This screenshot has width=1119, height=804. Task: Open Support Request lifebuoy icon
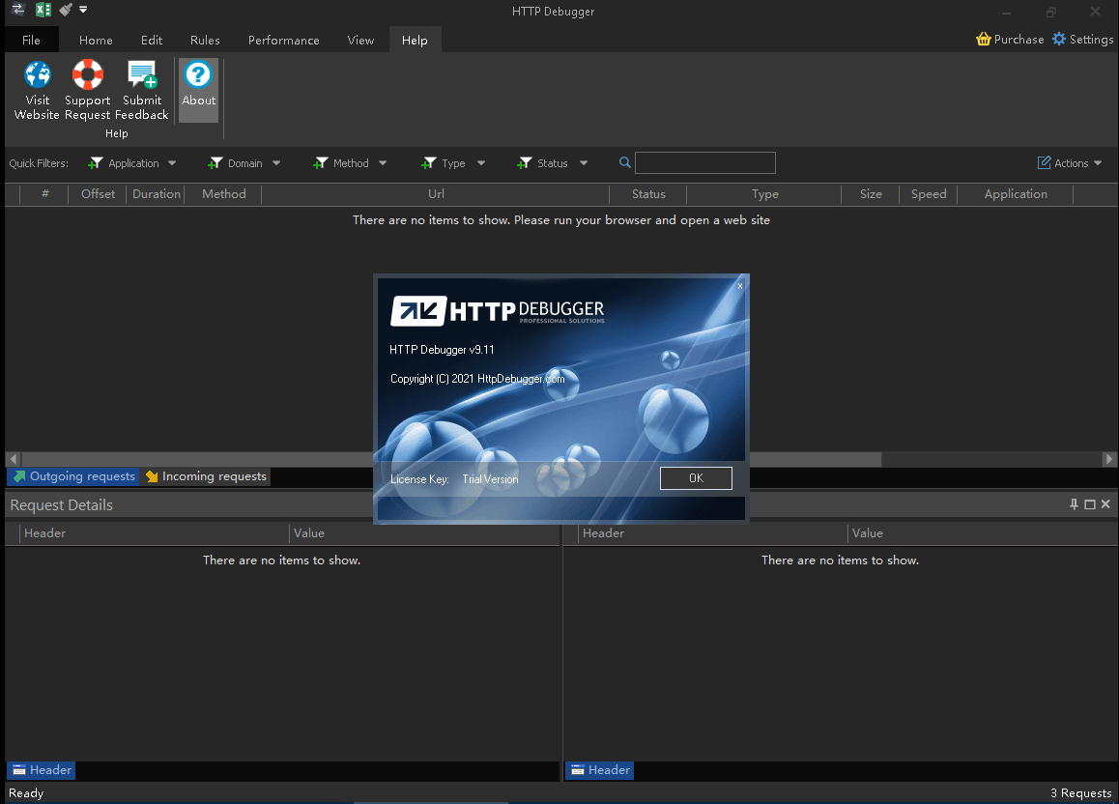pyautogui.click(x=88, y=75)
